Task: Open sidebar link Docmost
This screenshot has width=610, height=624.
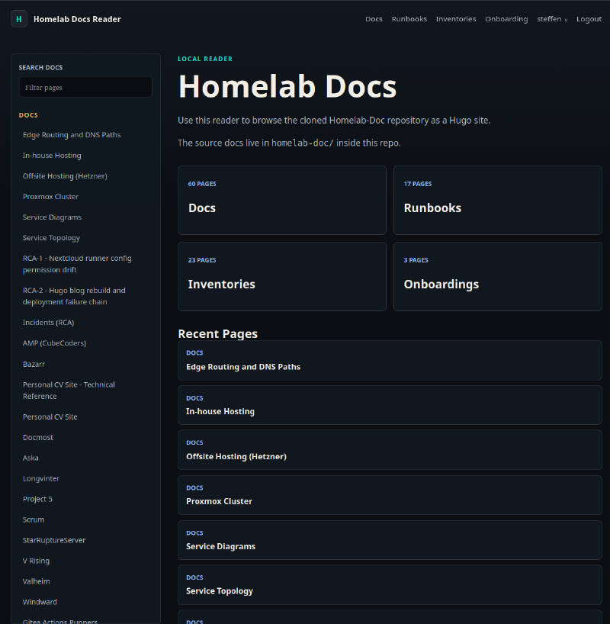Action: (38, 437)
